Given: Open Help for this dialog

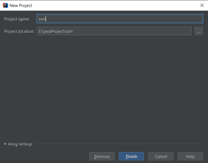Looking at the screenshot, I should pos(190,156).
